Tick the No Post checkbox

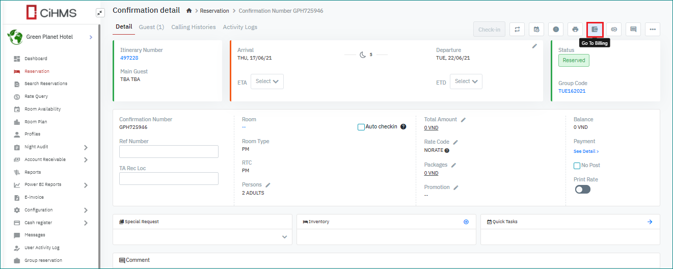click(577, 166)
